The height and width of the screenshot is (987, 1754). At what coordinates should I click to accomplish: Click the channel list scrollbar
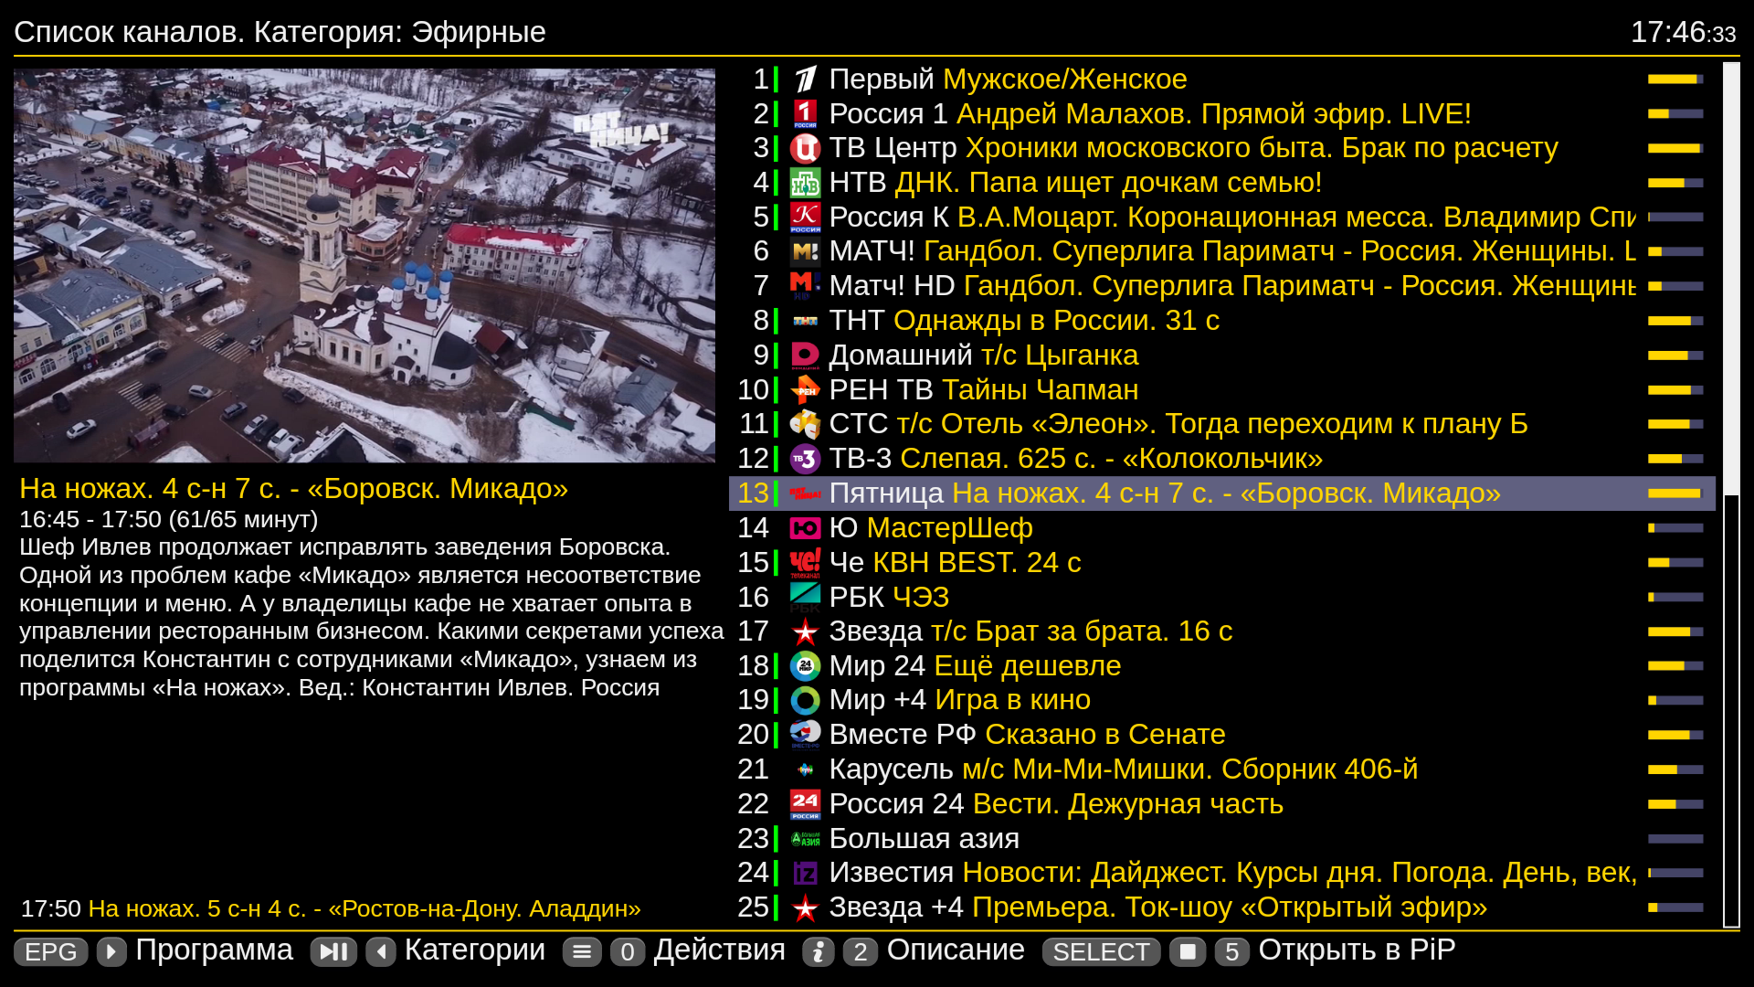[1731, 494]
